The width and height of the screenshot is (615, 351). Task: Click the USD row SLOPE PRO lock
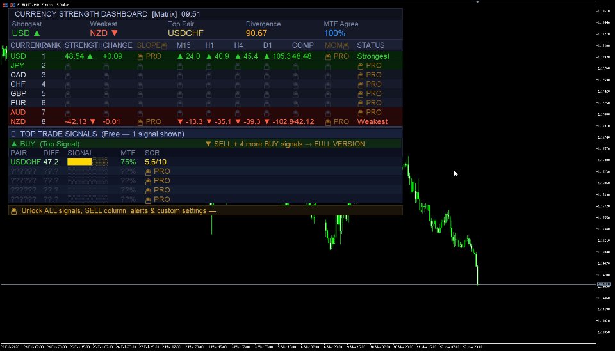click(x=140, y=56)
